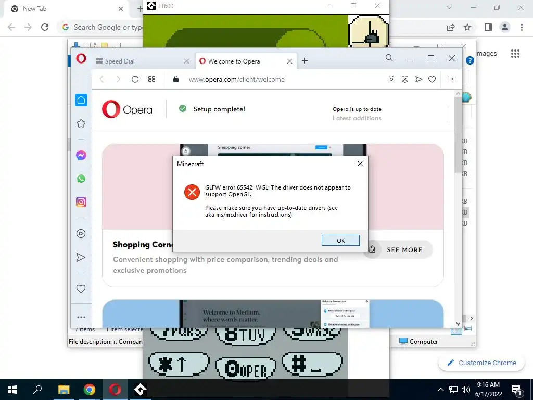Image resolution: width=533 pixels, height=400 pixels.
Task: Open Windows taskbar search
Action: [37, 390]
